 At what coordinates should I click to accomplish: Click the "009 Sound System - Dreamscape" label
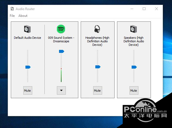pos(61,40)
